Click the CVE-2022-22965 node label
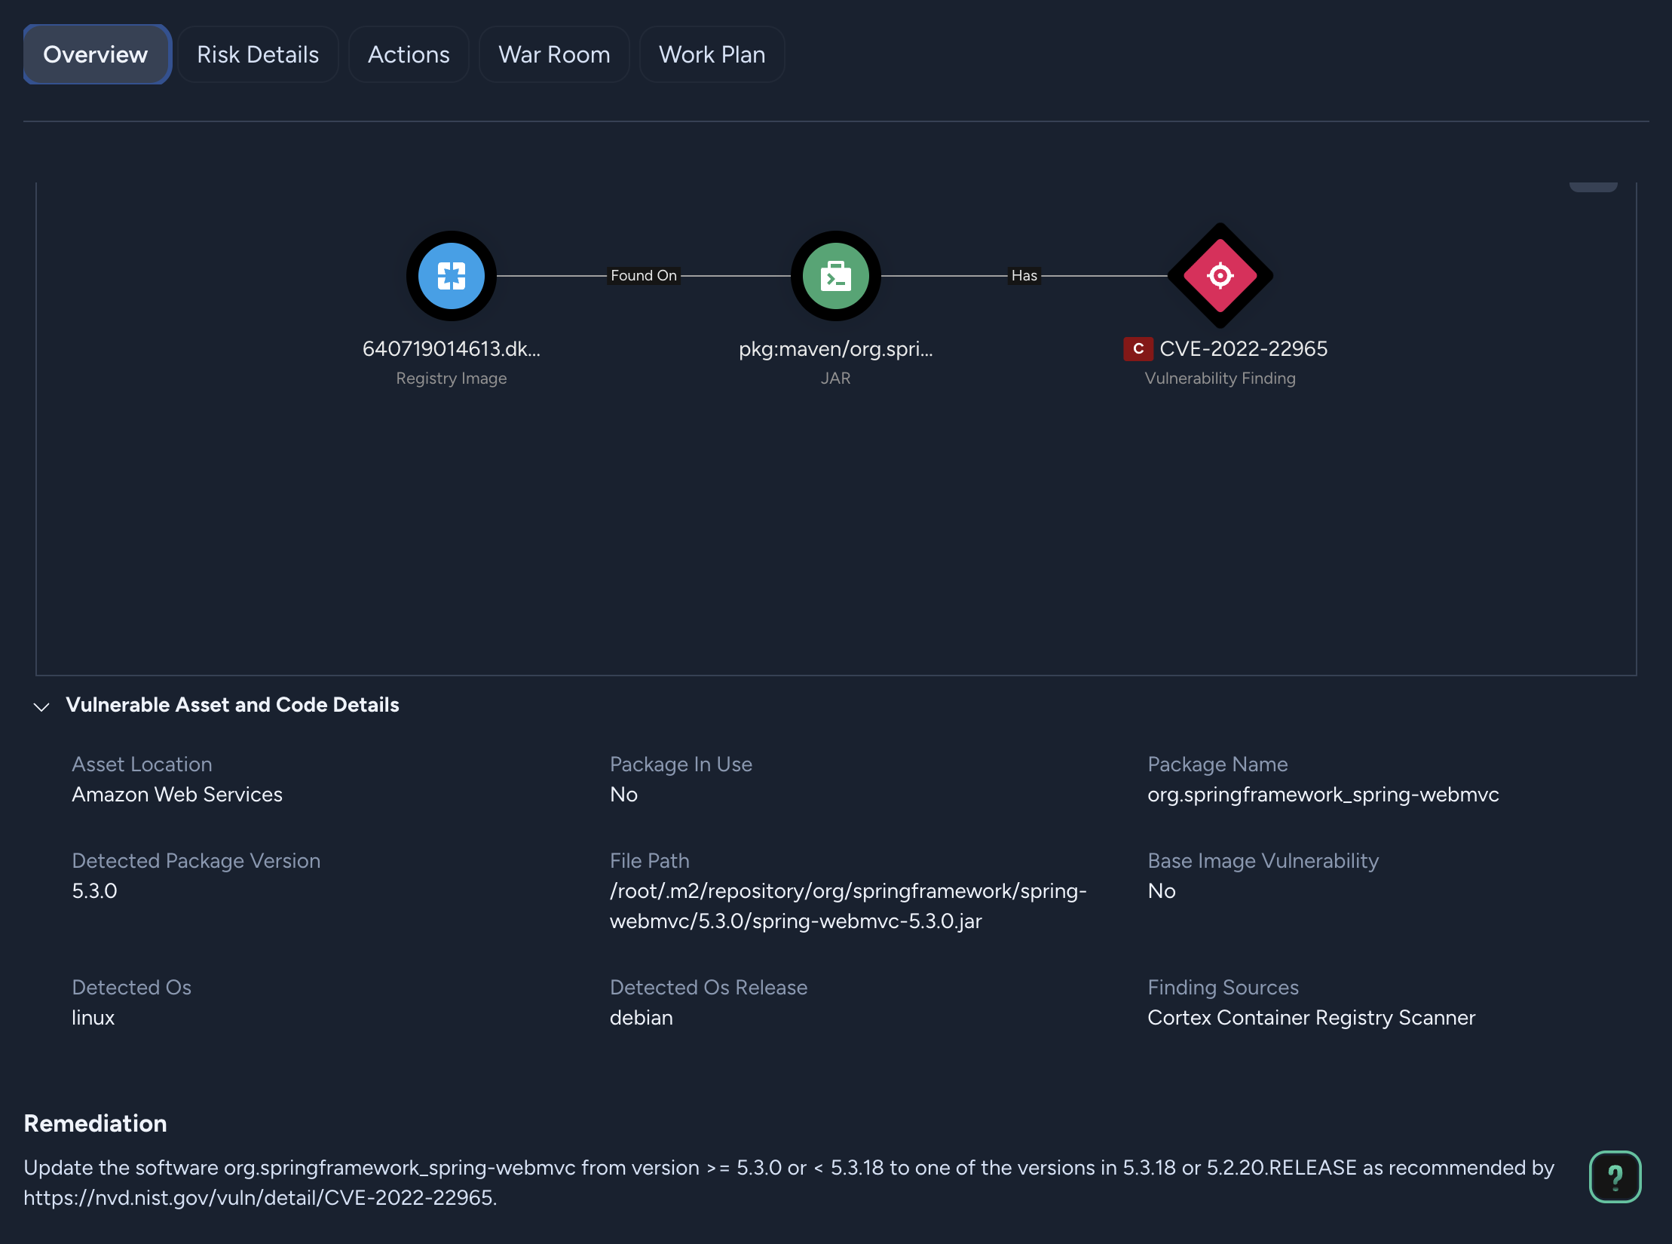The height and width of the screenshot is (1244, 1672). coord(1243,349)
